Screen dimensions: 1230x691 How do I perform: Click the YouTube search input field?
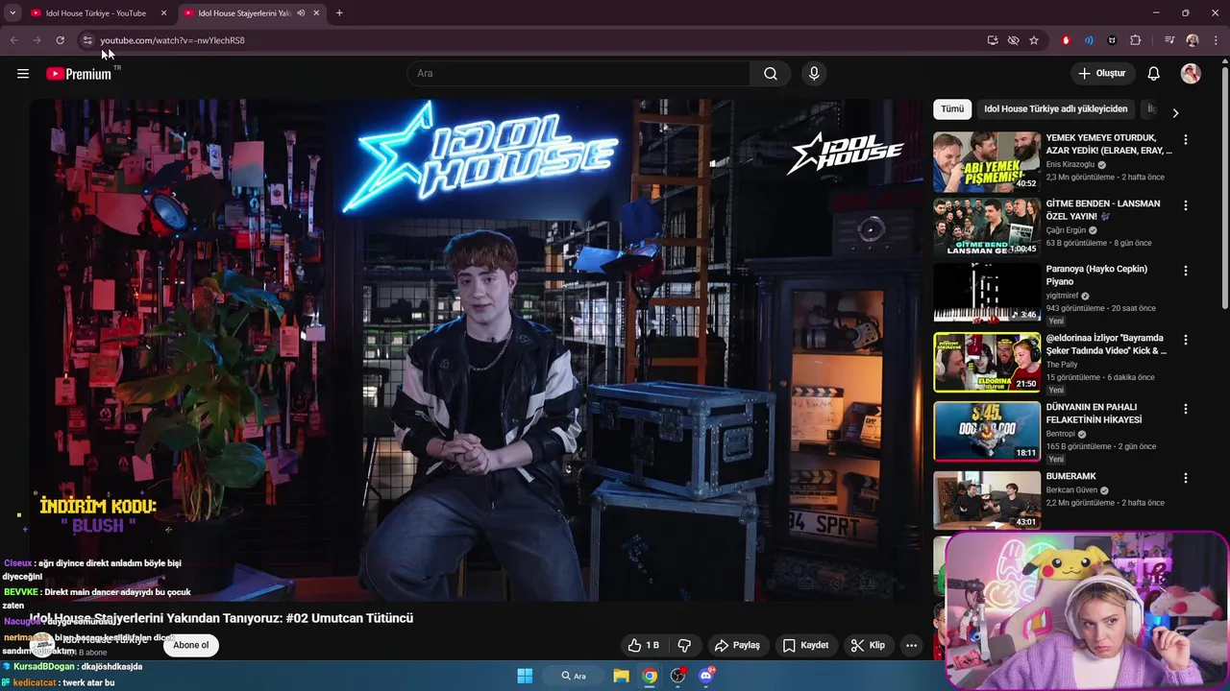[x=578, y=74]
